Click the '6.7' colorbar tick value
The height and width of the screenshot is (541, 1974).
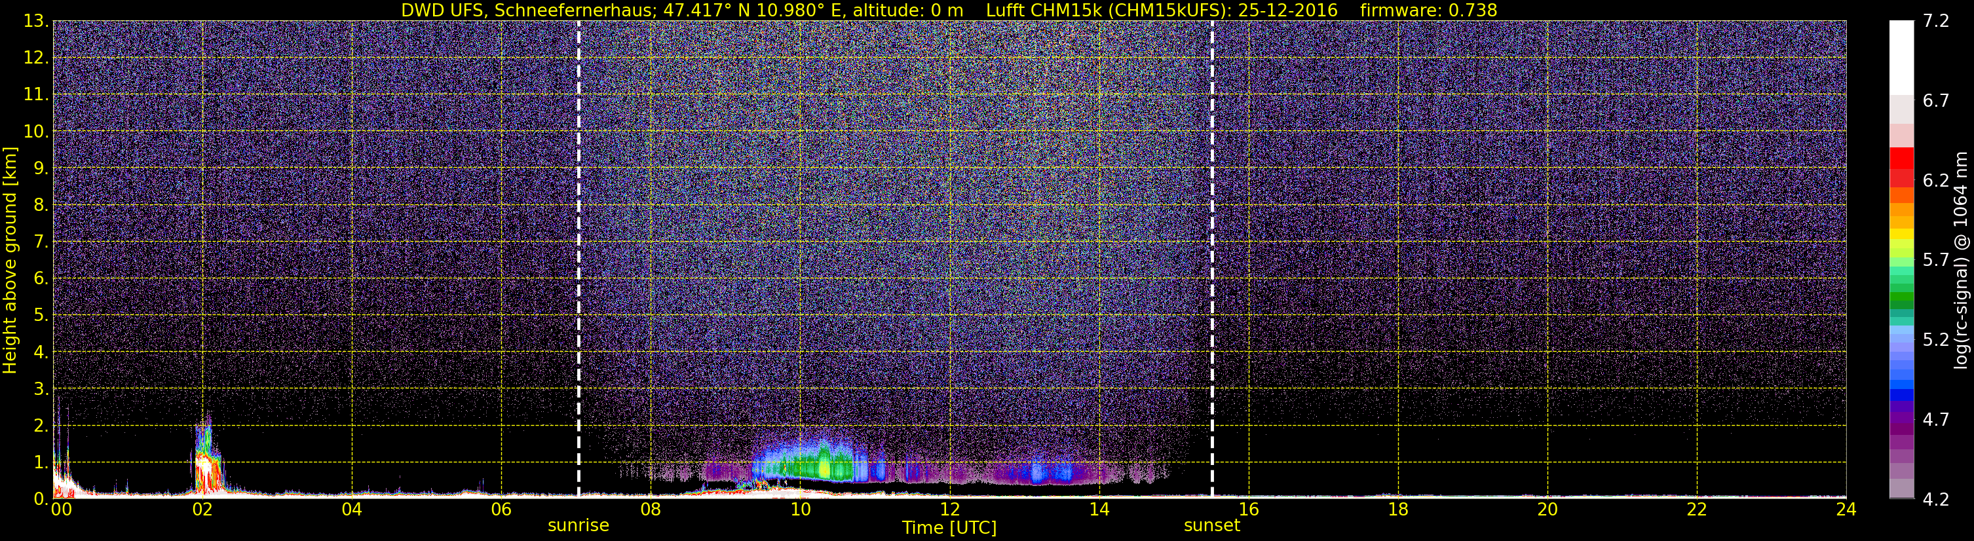(1936, 101)
